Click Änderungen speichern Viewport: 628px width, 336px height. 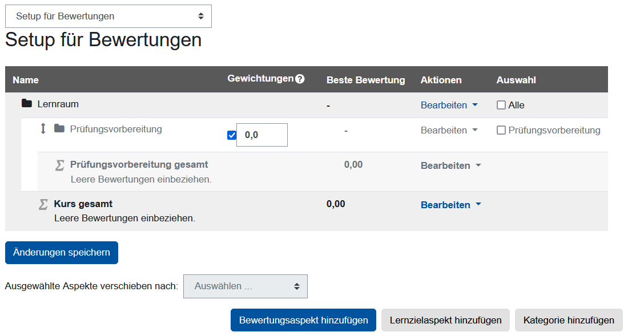61,252
